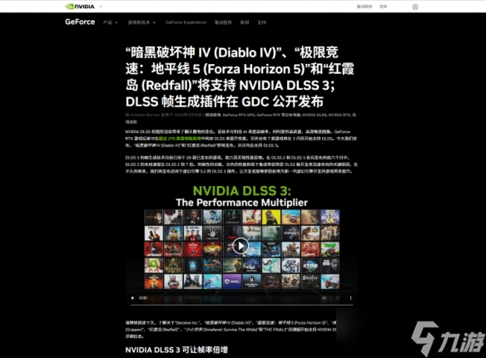Open 支持 link in the white top bar

pos(383,7)
